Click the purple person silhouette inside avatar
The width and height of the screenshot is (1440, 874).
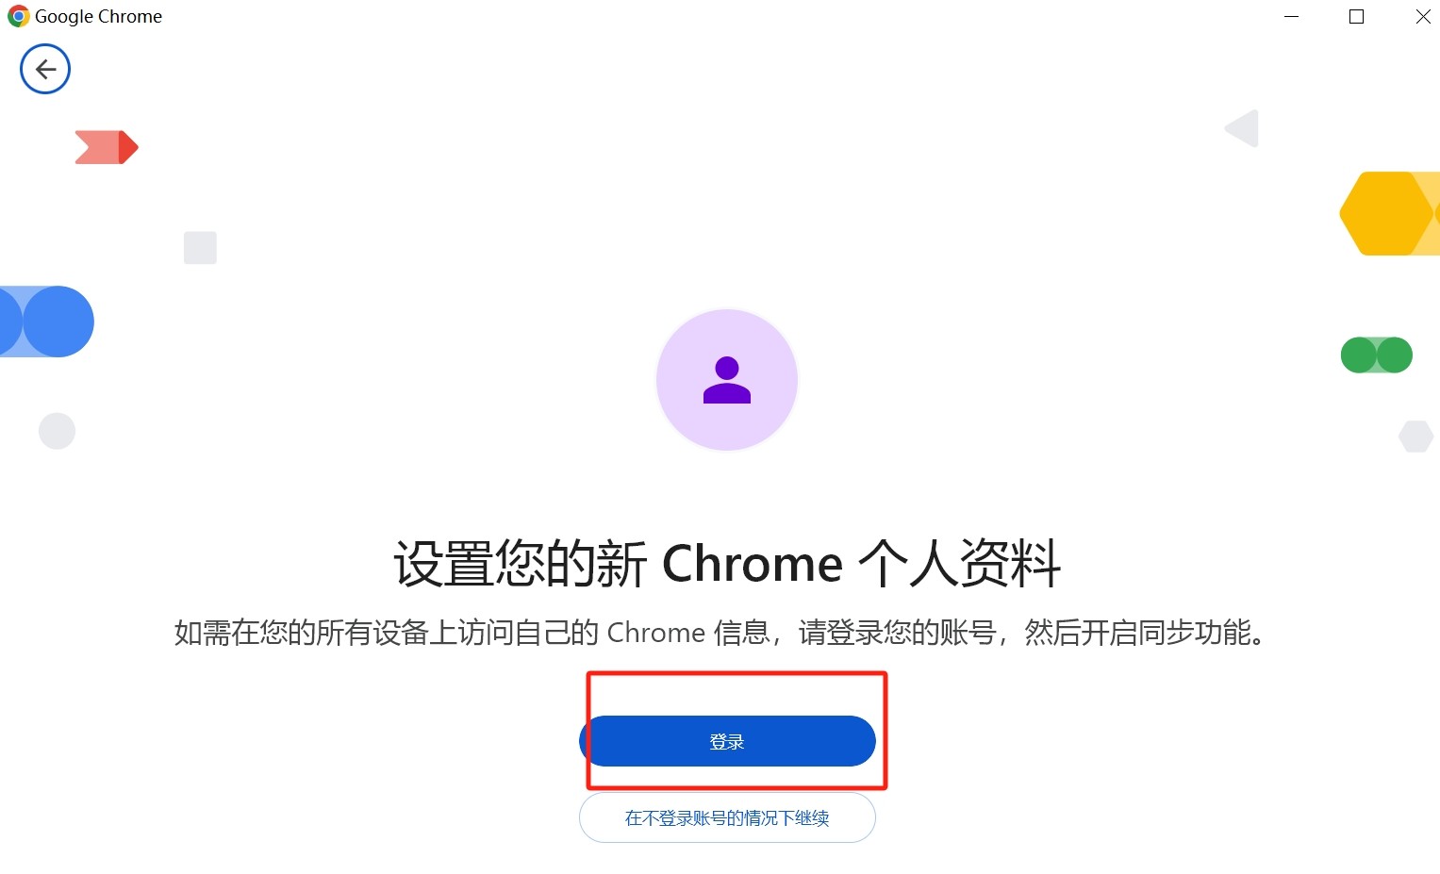pos(727,380)
